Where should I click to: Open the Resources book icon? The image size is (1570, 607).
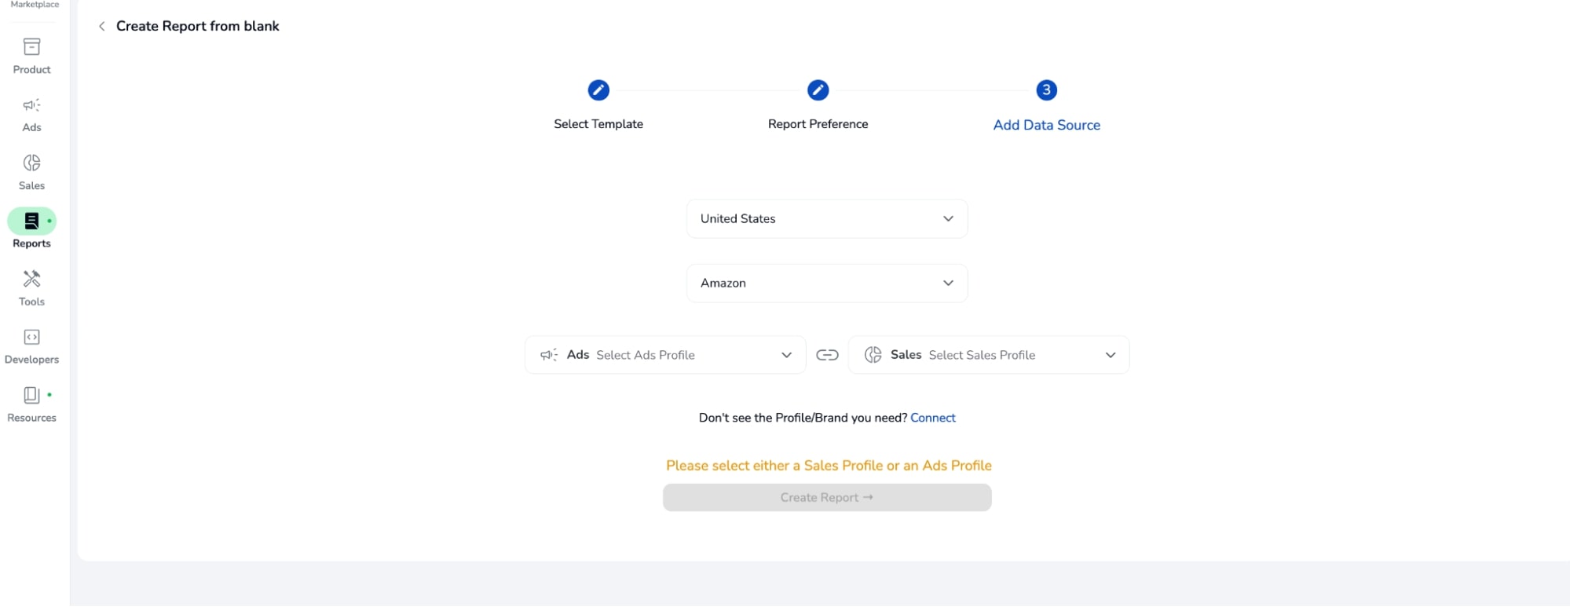pyautogui.click(x=31, y=395)
